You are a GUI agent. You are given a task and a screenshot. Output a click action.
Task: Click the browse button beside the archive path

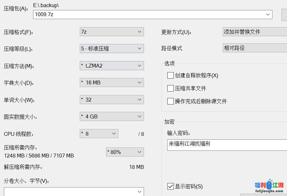284,15
